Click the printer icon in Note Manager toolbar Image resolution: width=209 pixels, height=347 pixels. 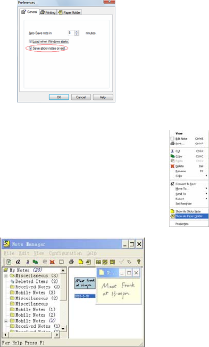click(71, 262)
